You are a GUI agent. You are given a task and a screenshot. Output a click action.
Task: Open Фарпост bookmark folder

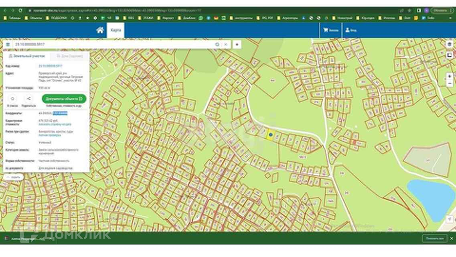(x=166, y=18)
